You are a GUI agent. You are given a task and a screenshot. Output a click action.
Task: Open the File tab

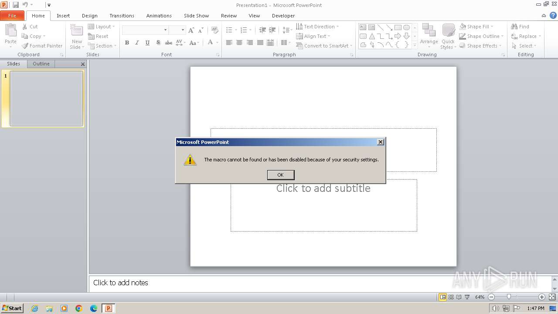pyautogui.click(x=12, y=16)
